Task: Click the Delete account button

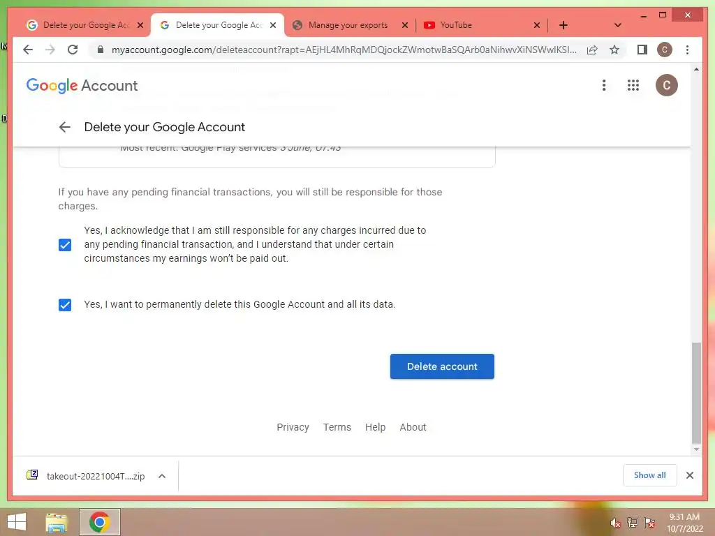Action: (442, 366)
